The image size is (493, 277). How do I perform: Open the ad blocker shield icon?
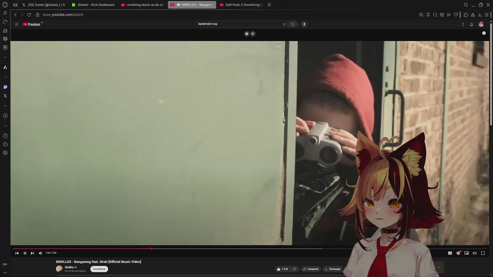[442, 15]
